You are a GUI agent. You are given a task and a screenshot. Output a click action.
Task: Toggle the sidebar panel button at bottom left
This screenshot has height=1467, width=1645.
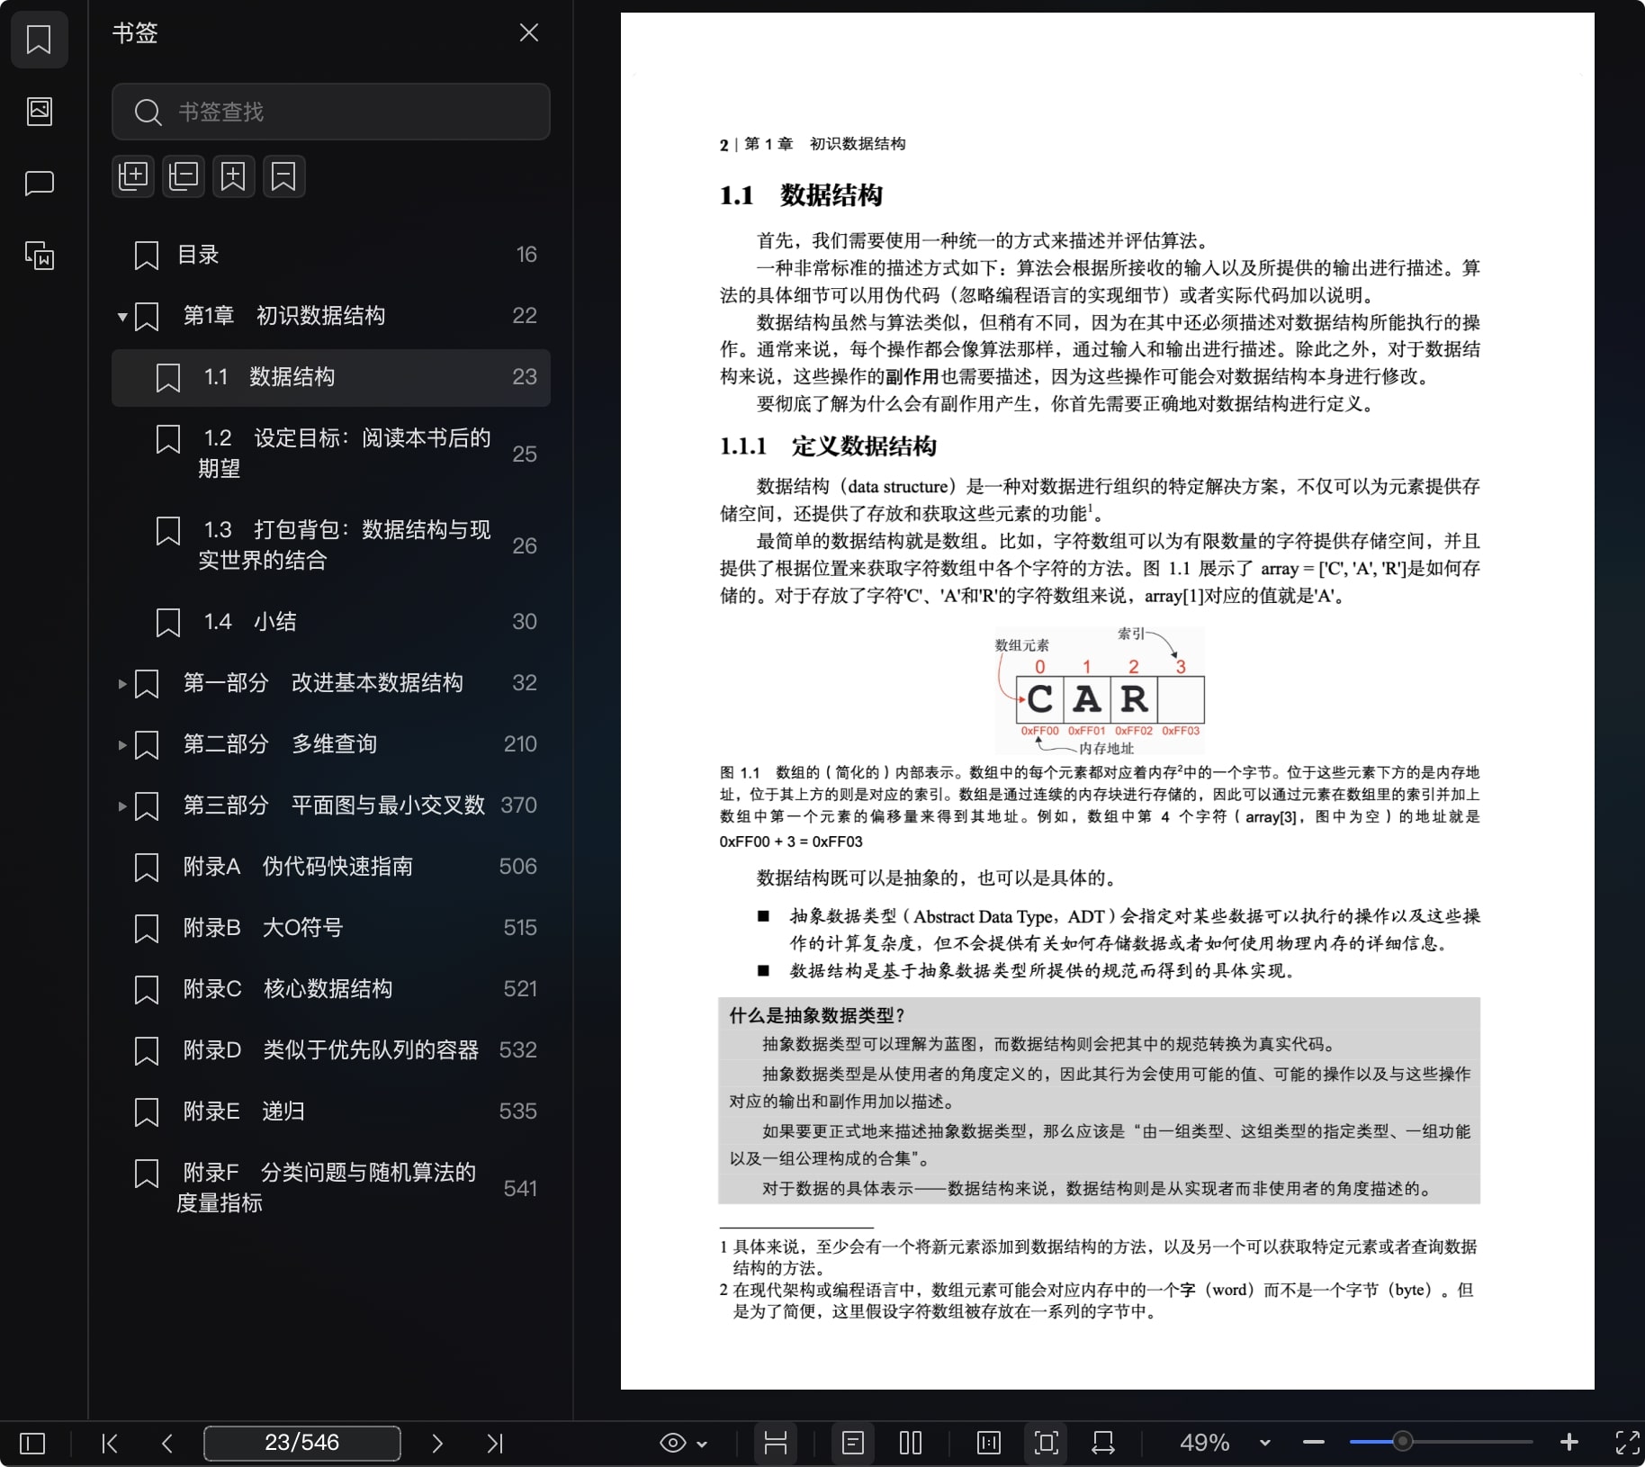(32, 1444)
